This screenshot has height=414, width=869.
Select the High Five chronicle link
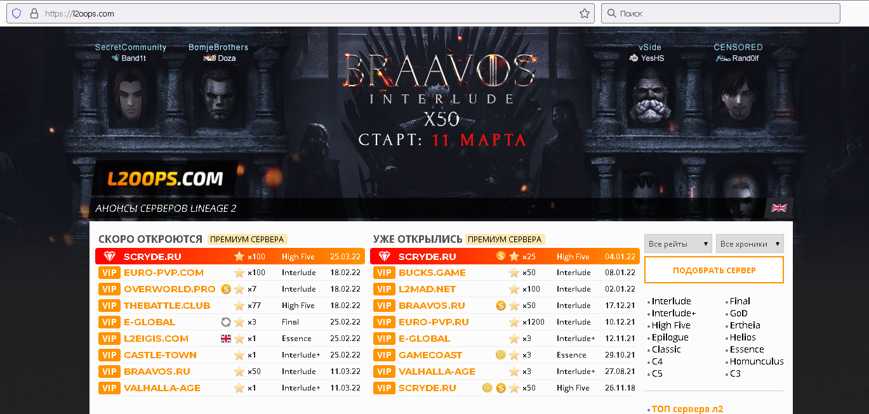click(x=670, y=325)
